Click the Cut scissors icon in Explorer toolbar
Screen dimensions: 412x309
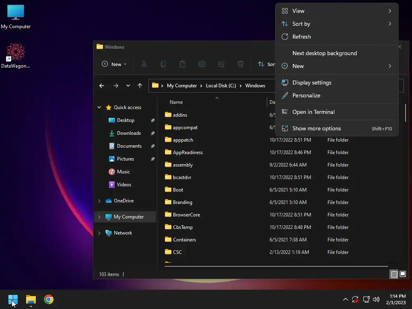(x=144, y=64)
